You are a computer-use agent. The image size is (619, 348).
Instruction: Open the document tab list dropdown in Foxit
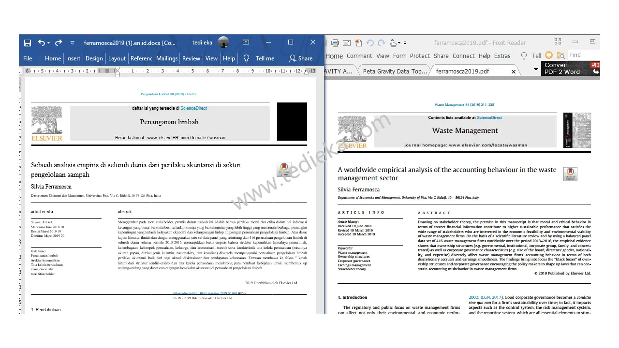pos(536,70)
